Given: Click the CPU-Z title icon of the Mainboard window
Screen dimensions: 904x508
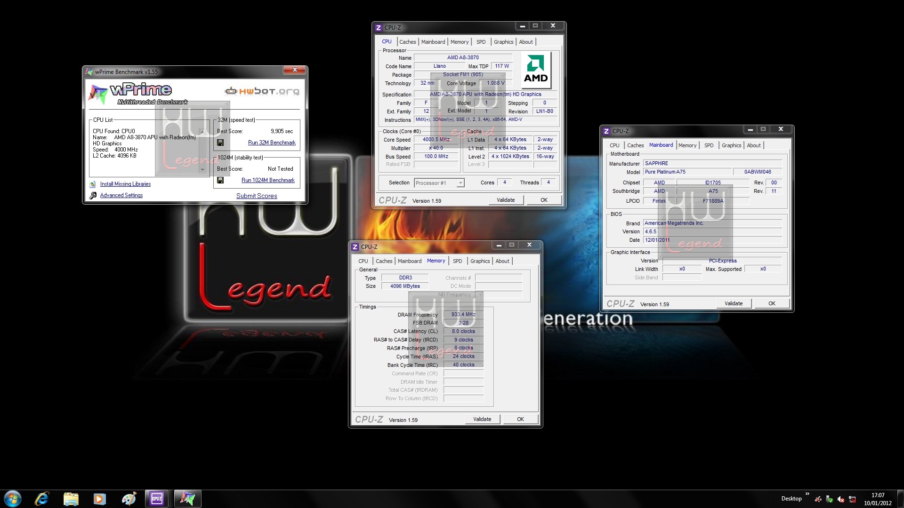Looking at the screenshot, I should 606,131.
